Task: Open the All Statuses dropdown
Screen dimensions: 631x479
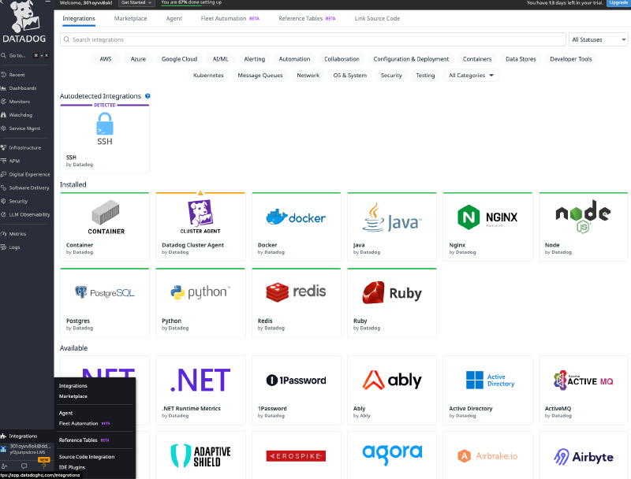Action: click(x=596, y=39)
